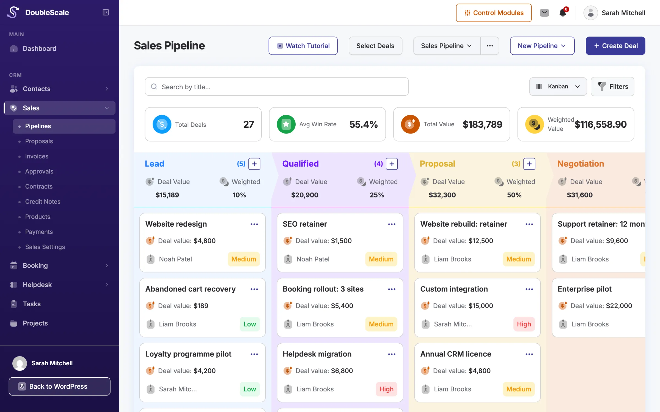This screenshot has width=660, height=412.
Task: Click the Tasks sidebar icon
Action: point(14,304)
